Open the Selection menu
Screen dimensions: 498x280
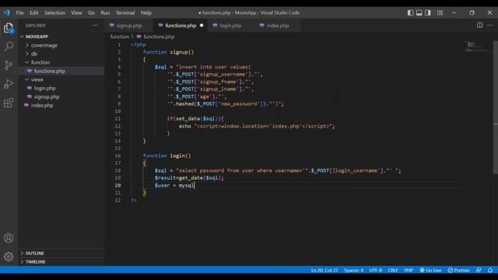click(x=54, y=12)
